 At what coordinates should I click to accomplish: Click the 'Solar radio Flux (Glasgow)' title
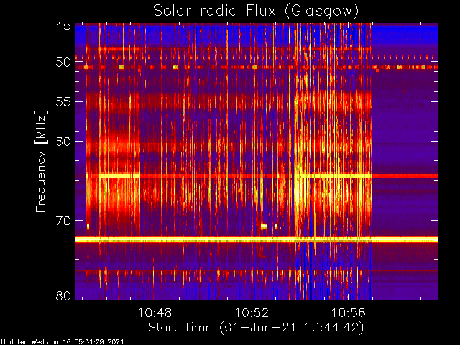256,11
